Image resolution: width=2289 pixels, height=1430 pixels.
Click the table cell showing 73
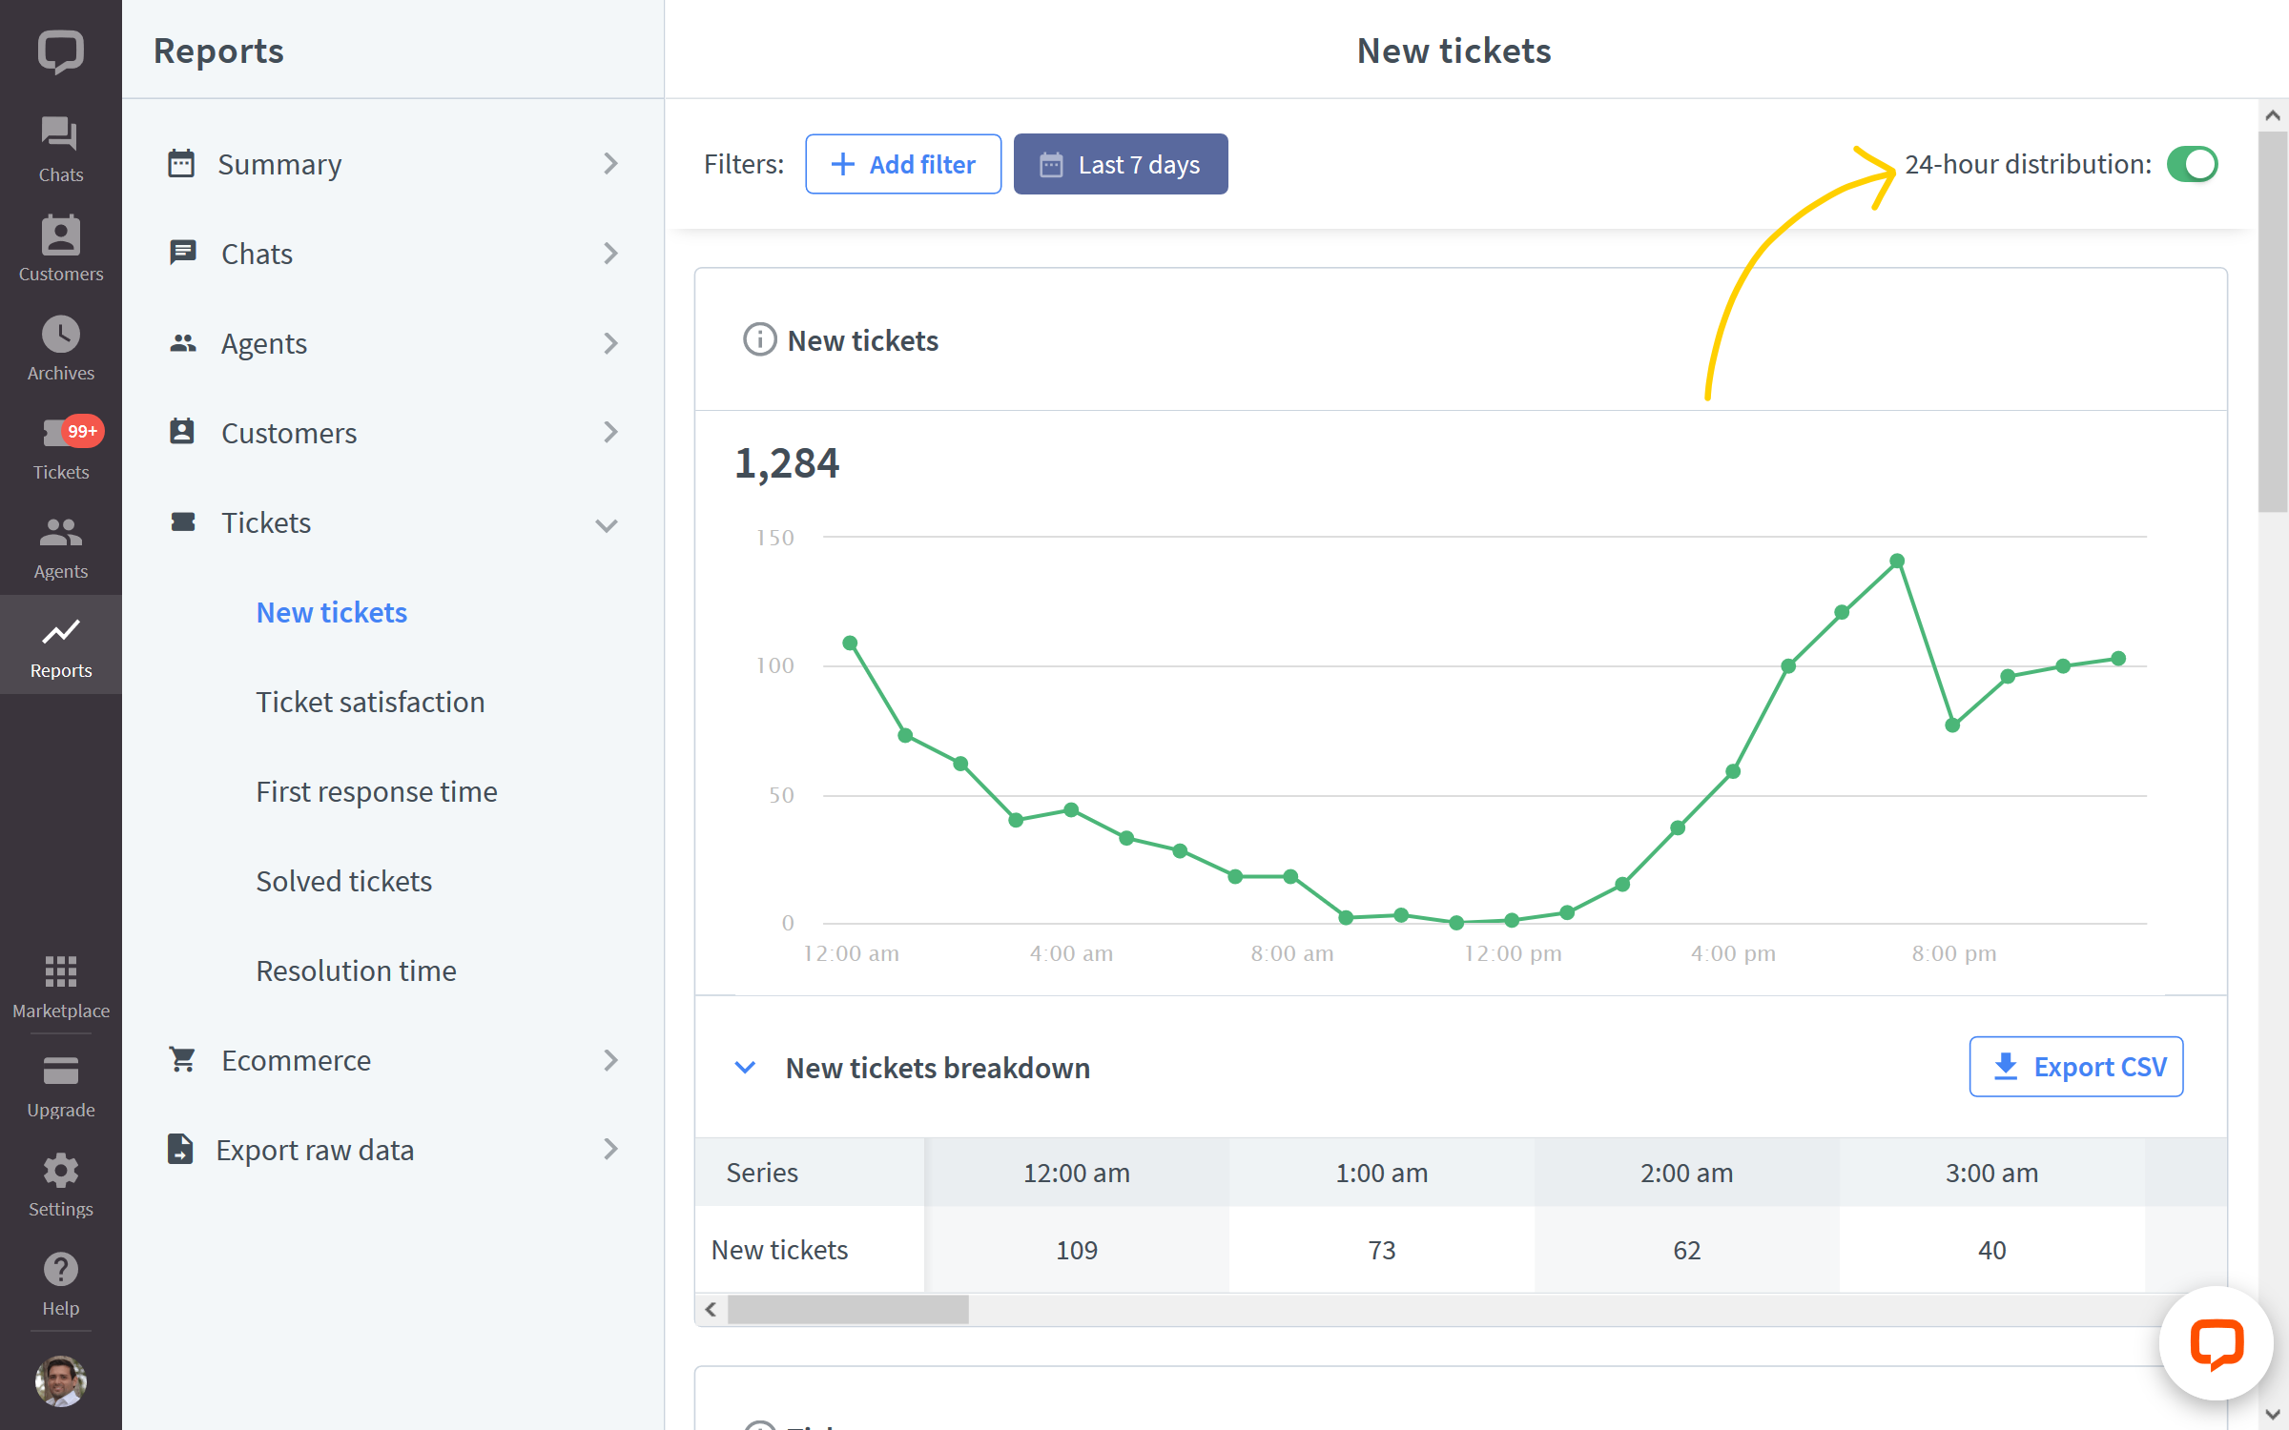pyautogui.click(x=1381, y=1249)
